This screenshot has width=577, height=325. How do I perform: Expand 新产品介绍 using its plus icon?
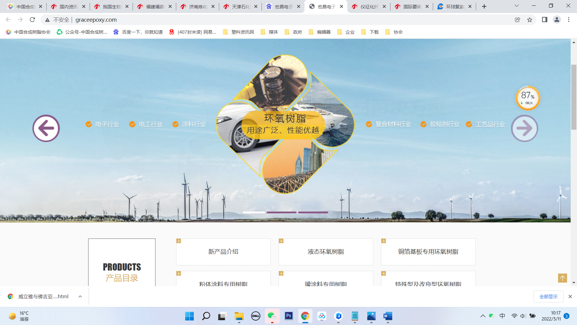pyautogui.click(x=179, y=241)
